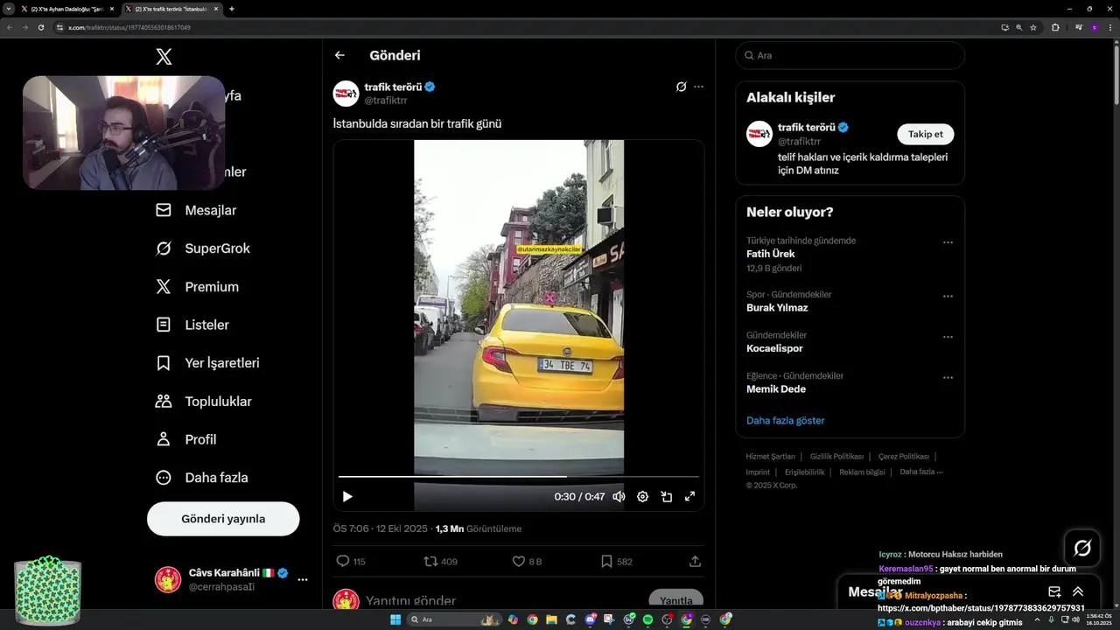
Task: Click trafik terörü avatar in Alakalı kişiler
Action: (x=759, y=134)
